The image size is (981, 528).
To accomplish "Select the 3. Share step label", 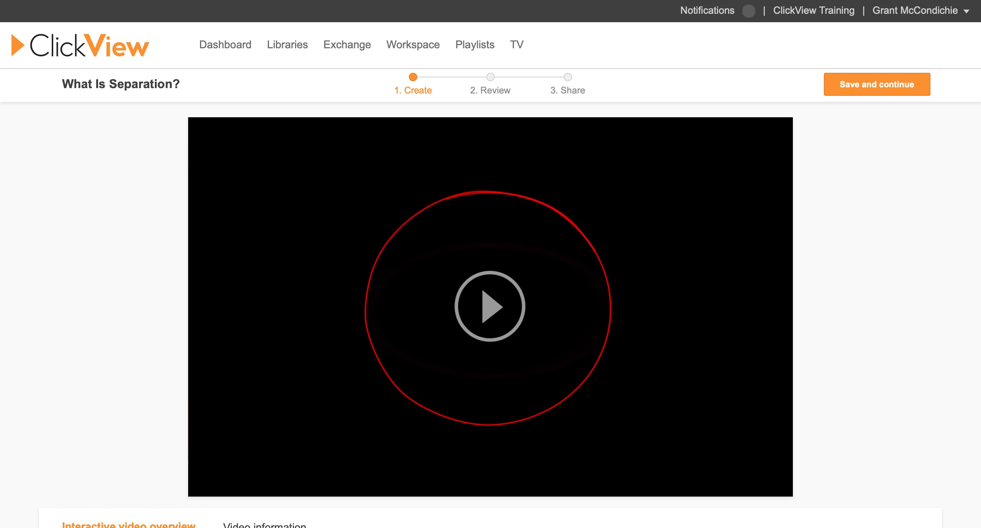I will coord(568,90).
